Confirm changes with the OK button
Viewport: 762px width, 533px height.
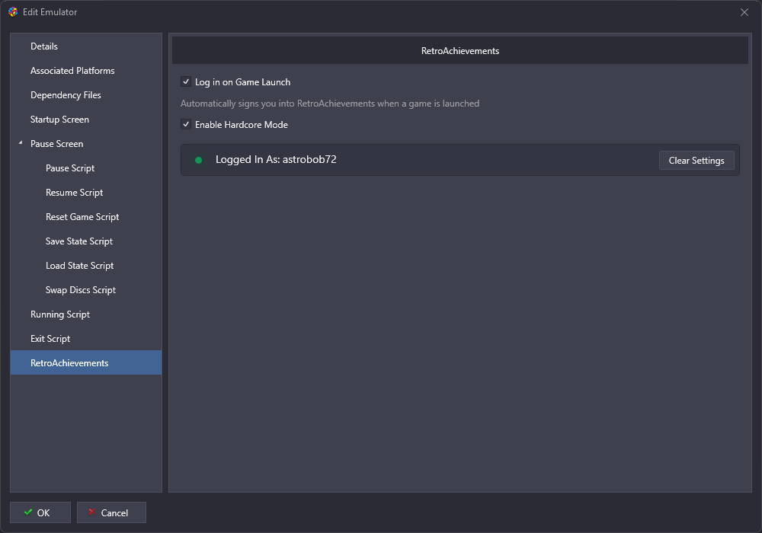[x=40, y=512]
